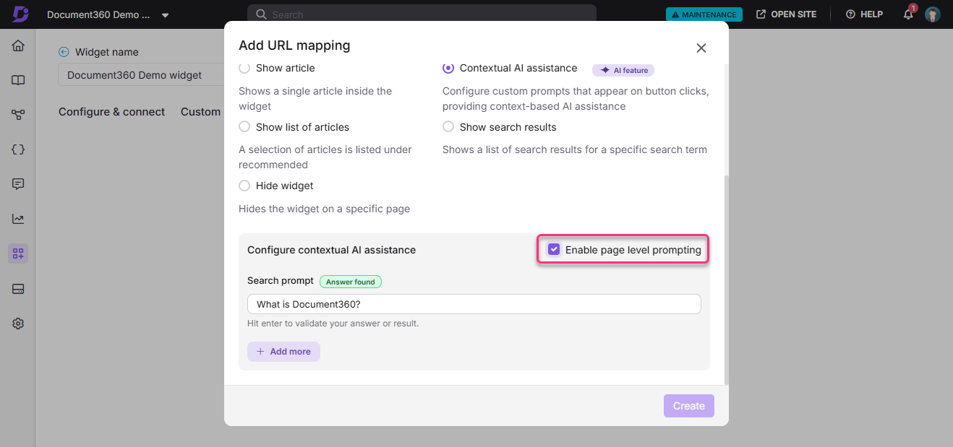The width and height of the screenshot is (953, 447).
Task: Choose Show search results radio option
Action: tap(448, 127)
